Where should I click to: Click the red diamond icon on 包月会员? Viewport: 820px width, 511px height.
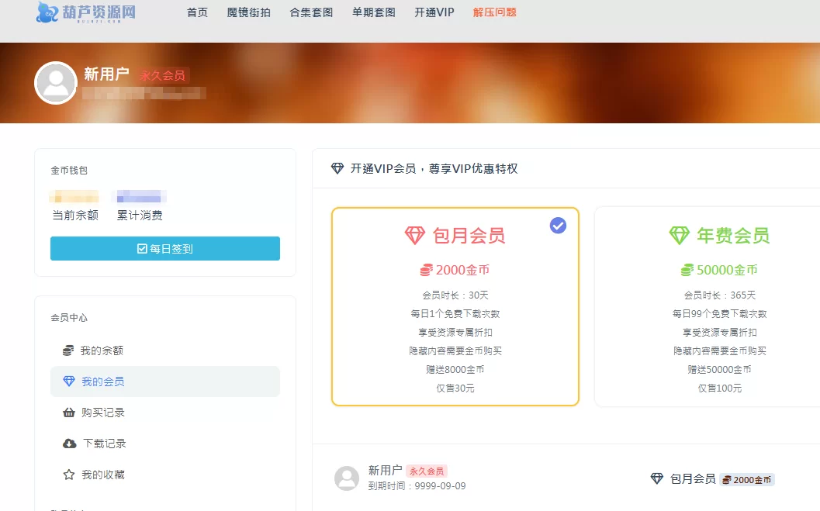click(x=415, y=235)
